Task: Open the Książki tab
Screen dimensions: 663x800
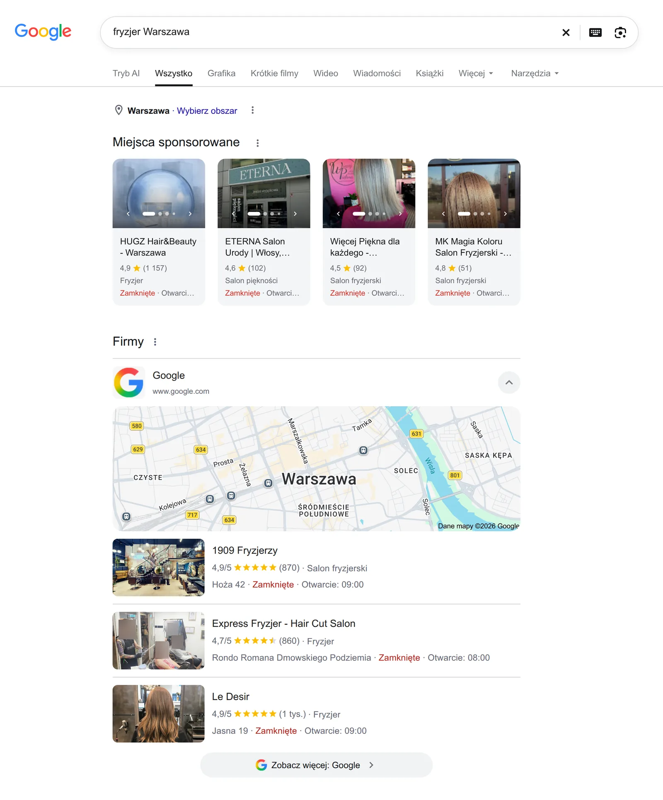Action: pyautogui.click(x=430, y=73)
